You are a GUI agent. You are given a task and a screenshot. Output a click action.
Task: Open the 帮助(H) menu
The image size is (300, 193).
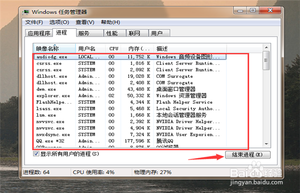[110, 22]
